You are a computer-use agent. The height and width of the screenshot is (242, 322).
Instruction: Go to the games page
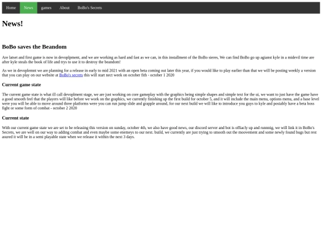pyautogui.click(x=46, y=8)
